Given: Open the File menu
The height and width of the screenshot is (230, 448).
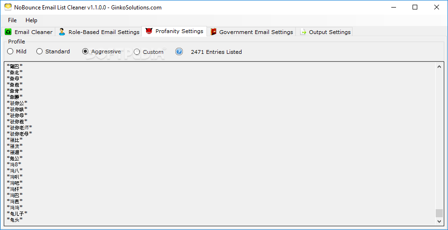Looking at the screenshot, I should [12, 20].
